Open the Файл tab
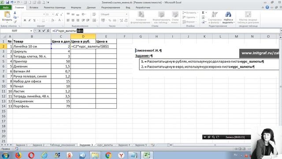This screenshot has height=159, width=282. point(6,8)
